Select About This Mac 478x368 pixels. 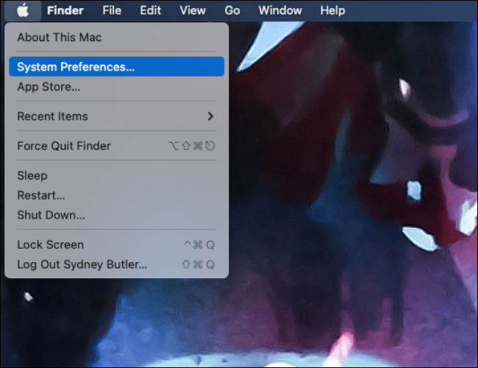click(116, 38)
